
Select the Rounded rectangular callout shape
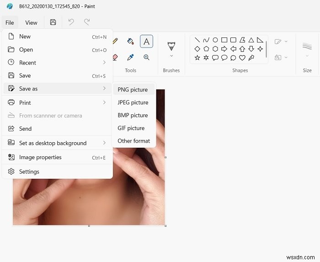[215, 58]
